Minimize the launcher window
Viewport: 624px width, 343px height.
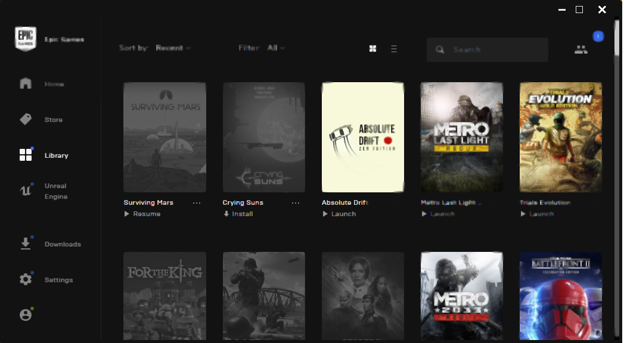(x=562, y=10)
